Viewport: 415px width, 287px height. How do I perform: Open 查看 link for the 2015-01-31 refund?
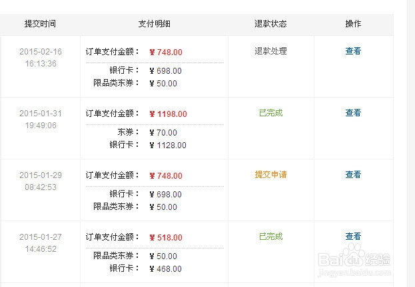tap(353, 113)
